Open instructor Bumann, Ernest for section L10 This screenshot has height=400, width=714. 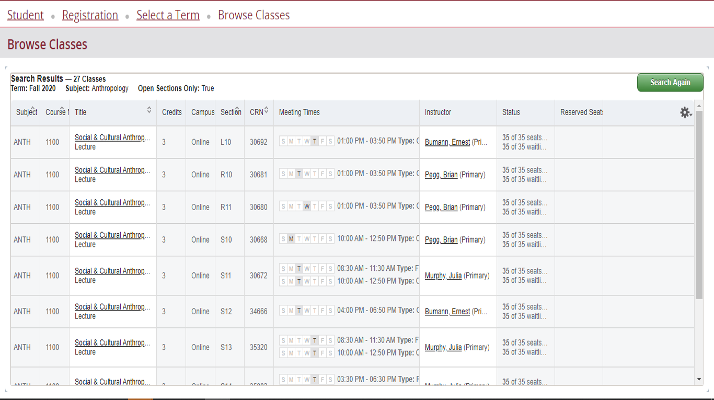(447, 142)
